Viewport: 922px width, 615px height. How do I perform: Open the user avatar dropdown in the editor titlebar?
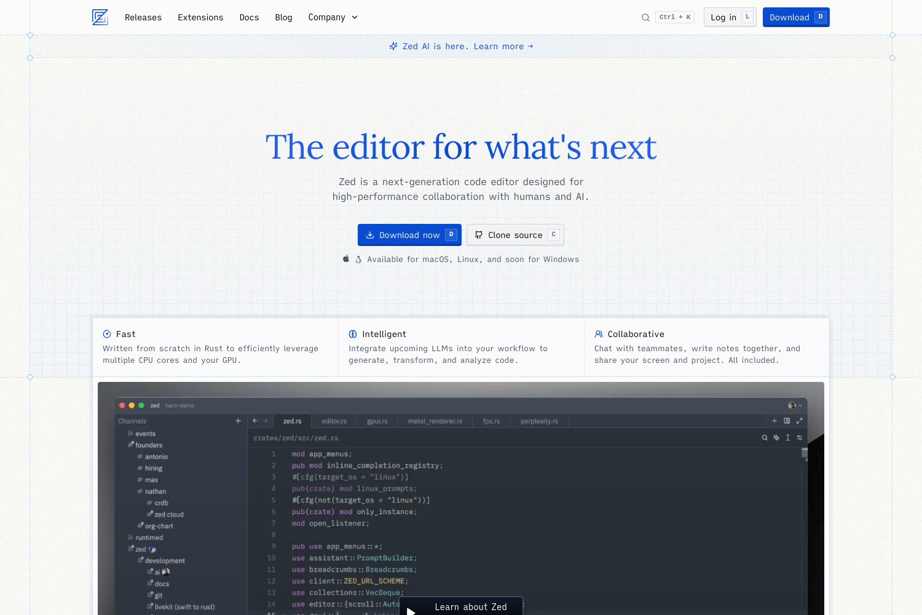pyautogui.click(x=795, y=405)
